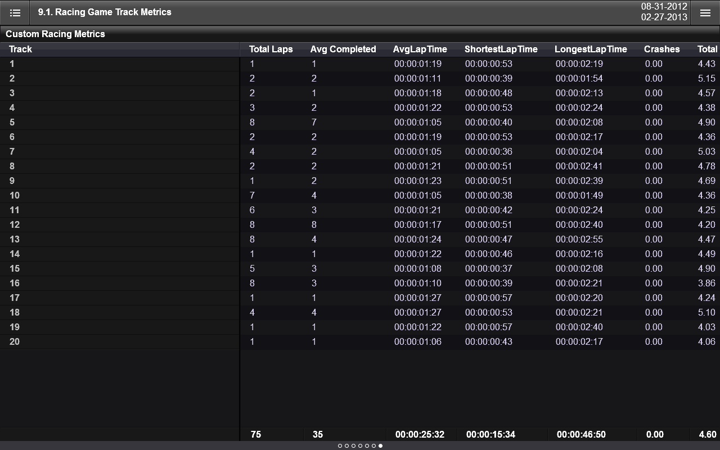Sort by the ShortestLapTime column header
720x450 pixels.
(x=501, y=49)
